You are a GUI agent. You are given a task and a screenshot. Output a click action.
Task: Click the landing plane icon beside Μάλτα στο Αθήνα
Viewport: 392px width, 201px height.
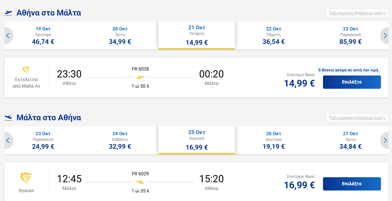pyautogui.click(x=9, y=118)
